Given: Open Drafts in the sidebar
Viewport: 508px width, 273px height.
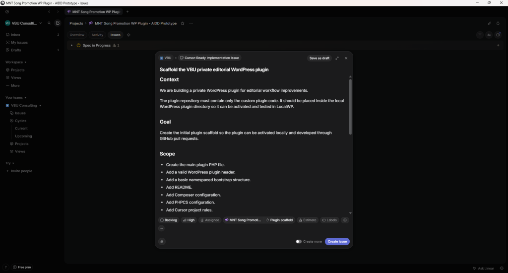Looking at the screenshot, I should [32, 50].
